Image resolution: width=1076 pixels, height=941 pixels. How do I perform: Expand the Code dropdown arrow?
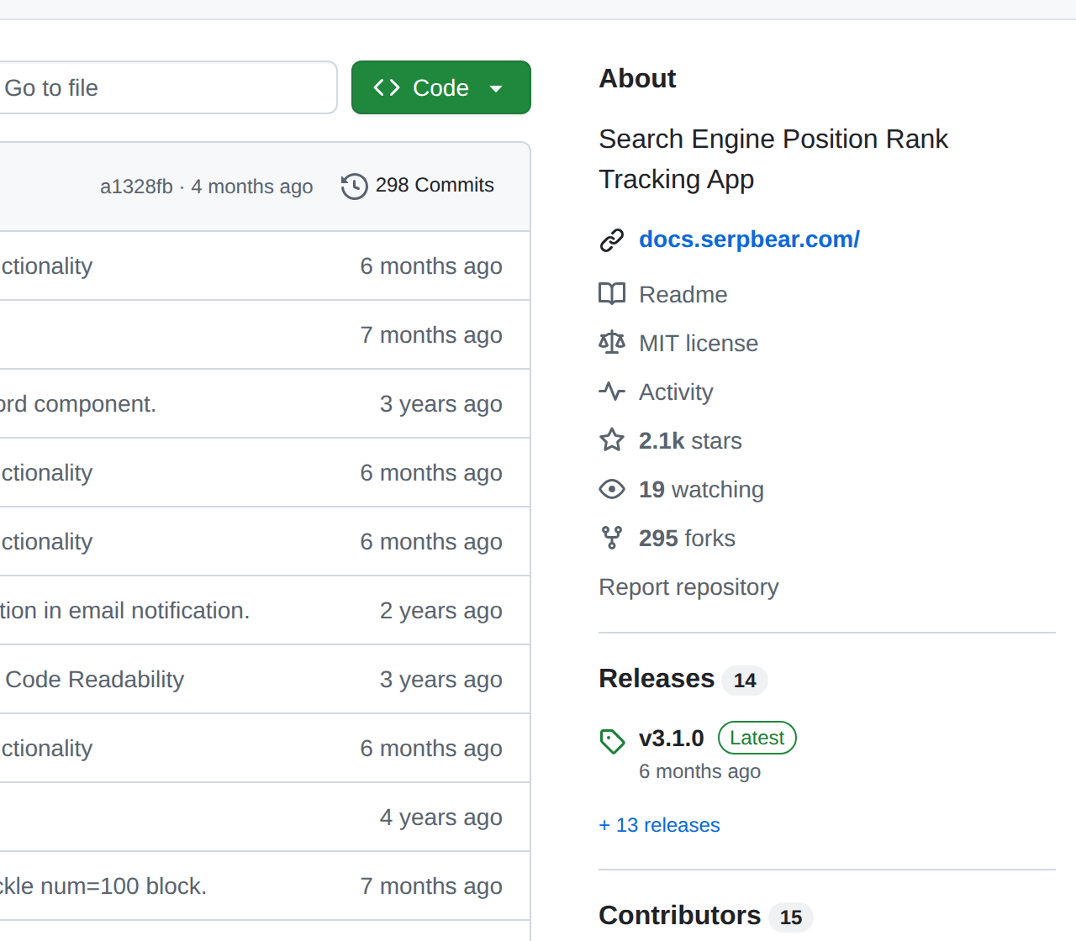point(496,88)
